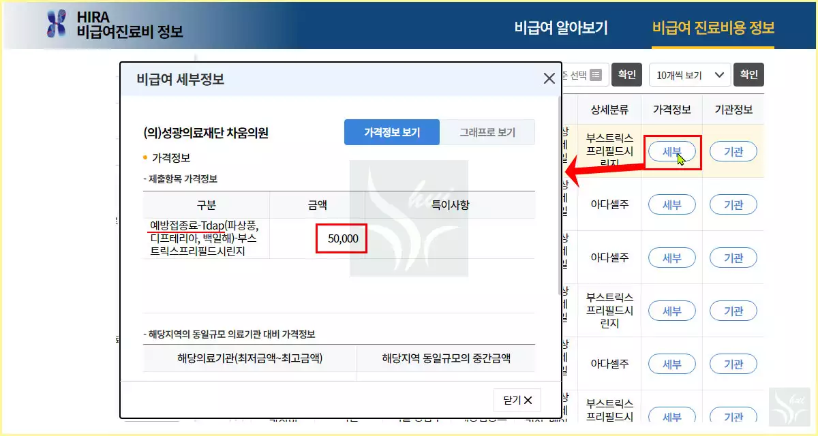
Task: Open 기관 for the bottom 아다셀주 row
Action: pyautogui.click(x=733, y=364)
